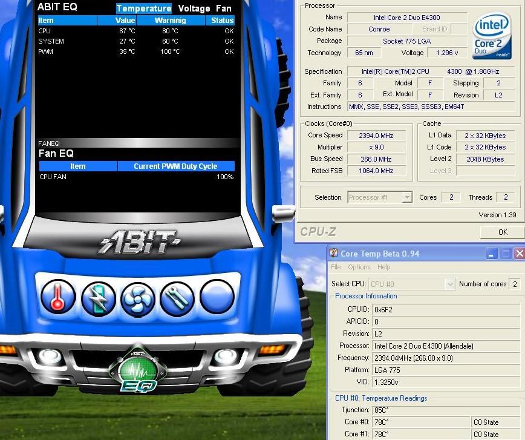525x440 pixels.
Task: Click the blank blue round button in ABIT EQ
Action: pyautogui.click(x=217, y=297)
